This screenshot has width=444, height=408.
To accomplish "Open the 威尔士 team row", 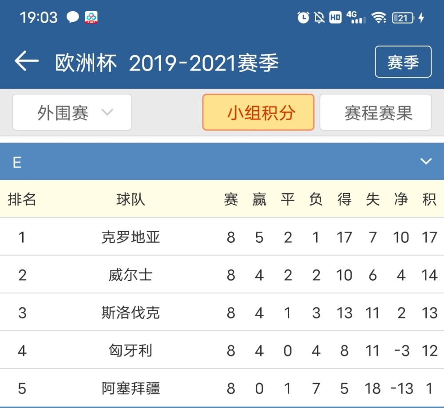I will [131, 275].
